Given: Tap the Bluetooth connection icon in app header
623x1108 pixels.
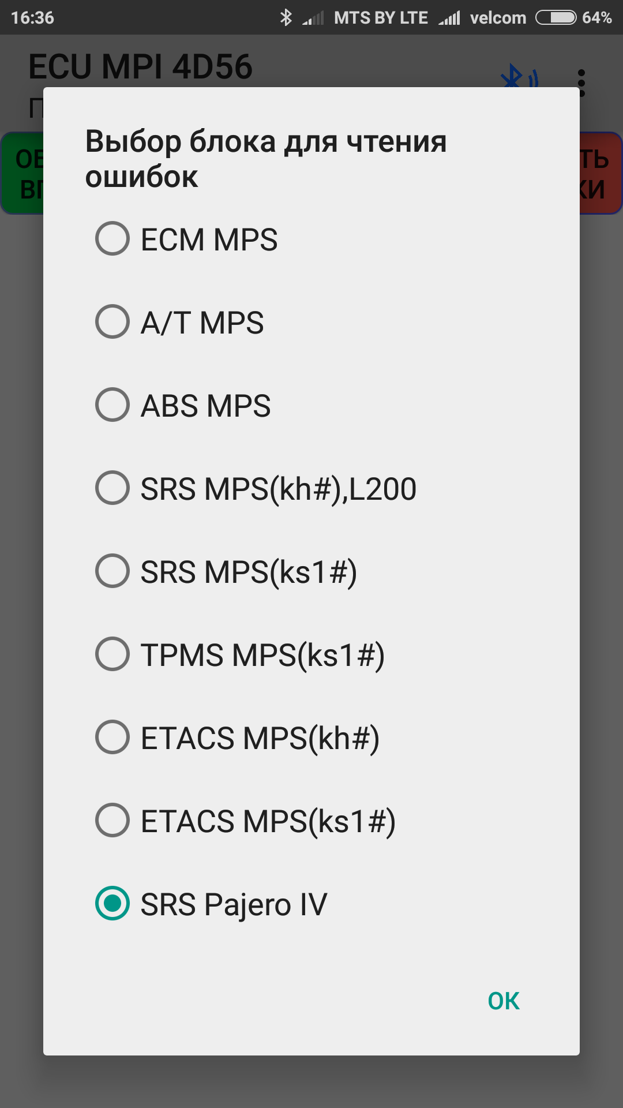Looking at the screenshot, I should 519,77.
